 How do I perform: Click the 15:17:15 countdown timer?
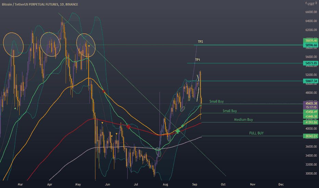click(x=311, y=107)
